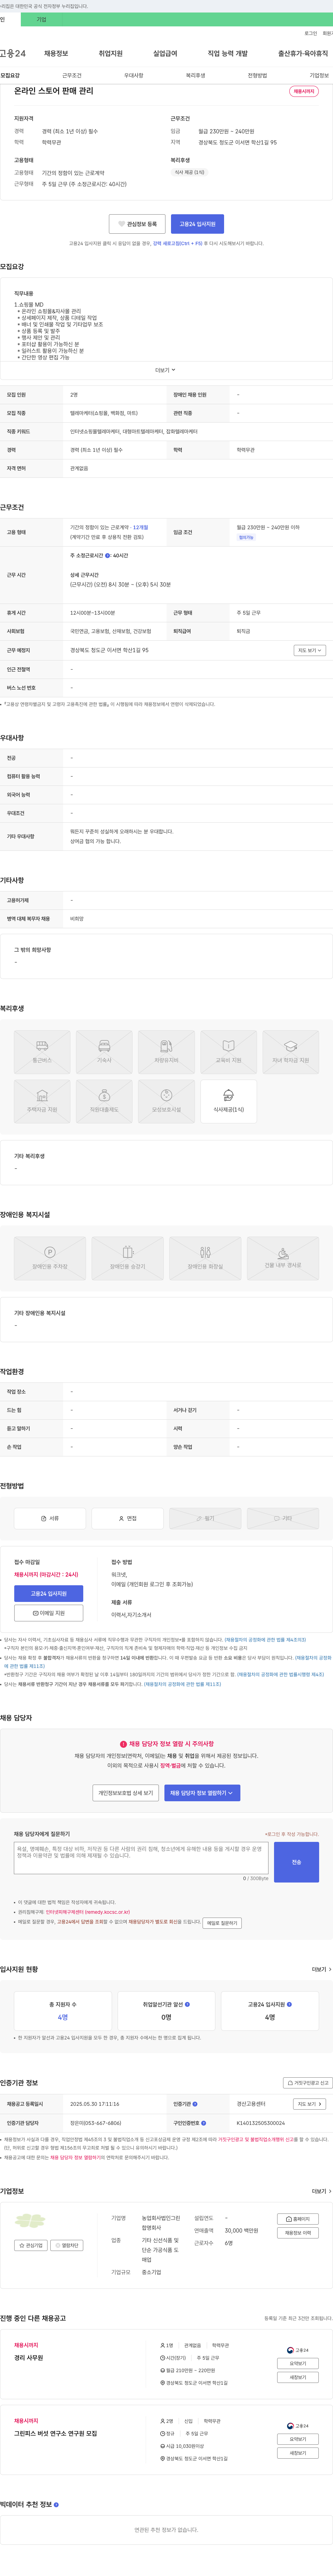The width and height of the screenshot is (333, 2576).
Task: Click 고용24 입사지원 under 접수 마감일
Action: tap(49, 1594)
